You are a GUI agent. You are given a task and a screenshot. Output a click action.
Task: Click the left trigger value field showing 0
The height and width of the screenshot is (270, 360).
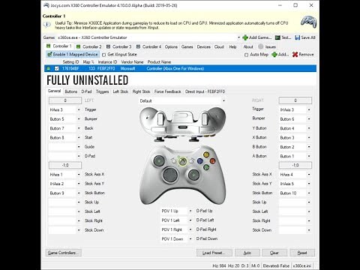65,100
